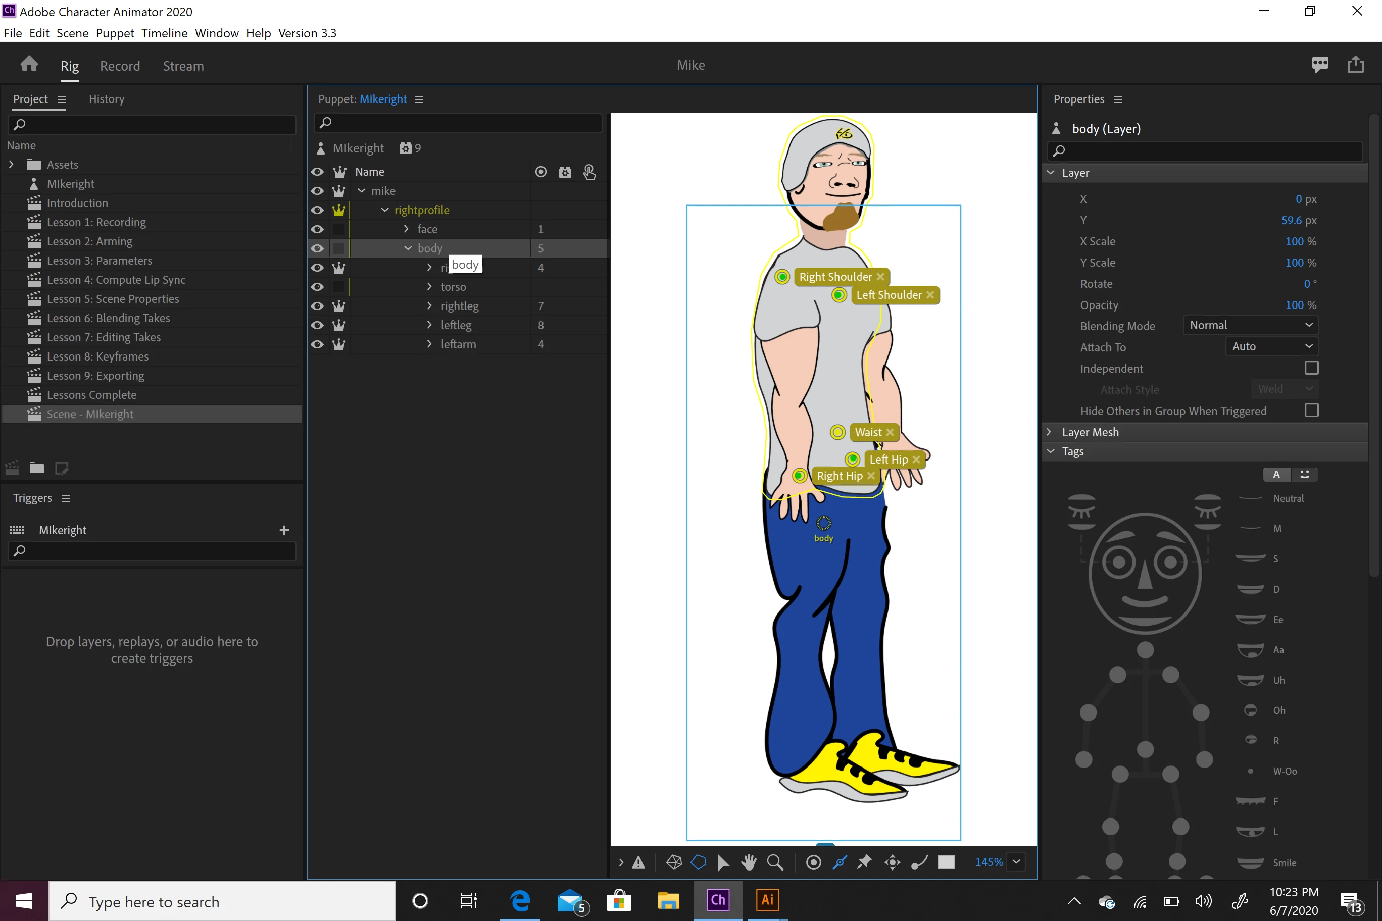
Task: Open the Share export icon
Action: click(x=1355, y=64)
